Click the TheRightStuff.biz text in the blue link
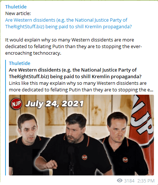158x185 pixels. [25, 26]
